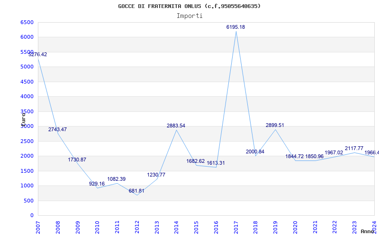Click the x-axis year 2015
This screenshot has height=236, width=379.
196,228
